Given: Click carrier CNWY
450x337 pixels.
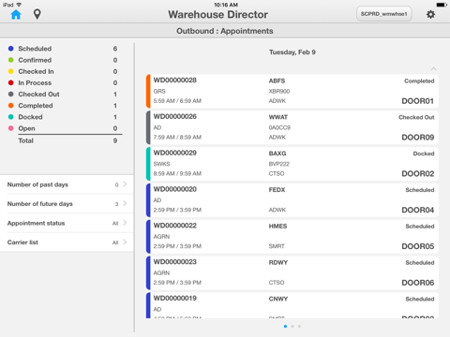Looking at the screenshot, I should tap(278, 299).
